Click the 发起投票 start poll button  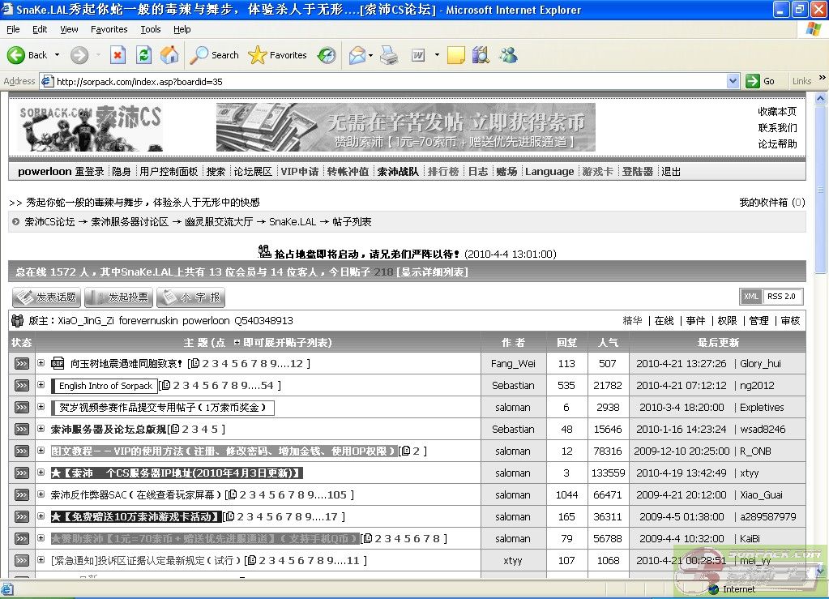tap(118, 297)
